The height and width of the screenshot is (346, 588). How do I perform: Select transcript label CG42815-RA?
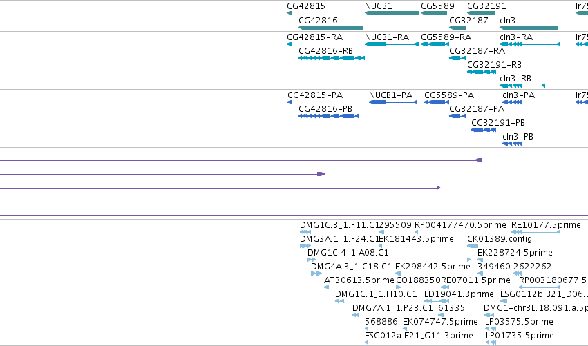point(314,37)
